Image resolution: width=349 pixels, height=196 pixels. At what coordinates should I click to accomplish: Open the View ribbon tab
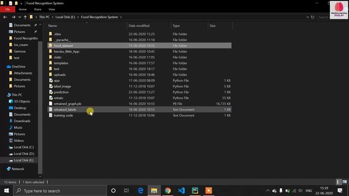[52, 9]
